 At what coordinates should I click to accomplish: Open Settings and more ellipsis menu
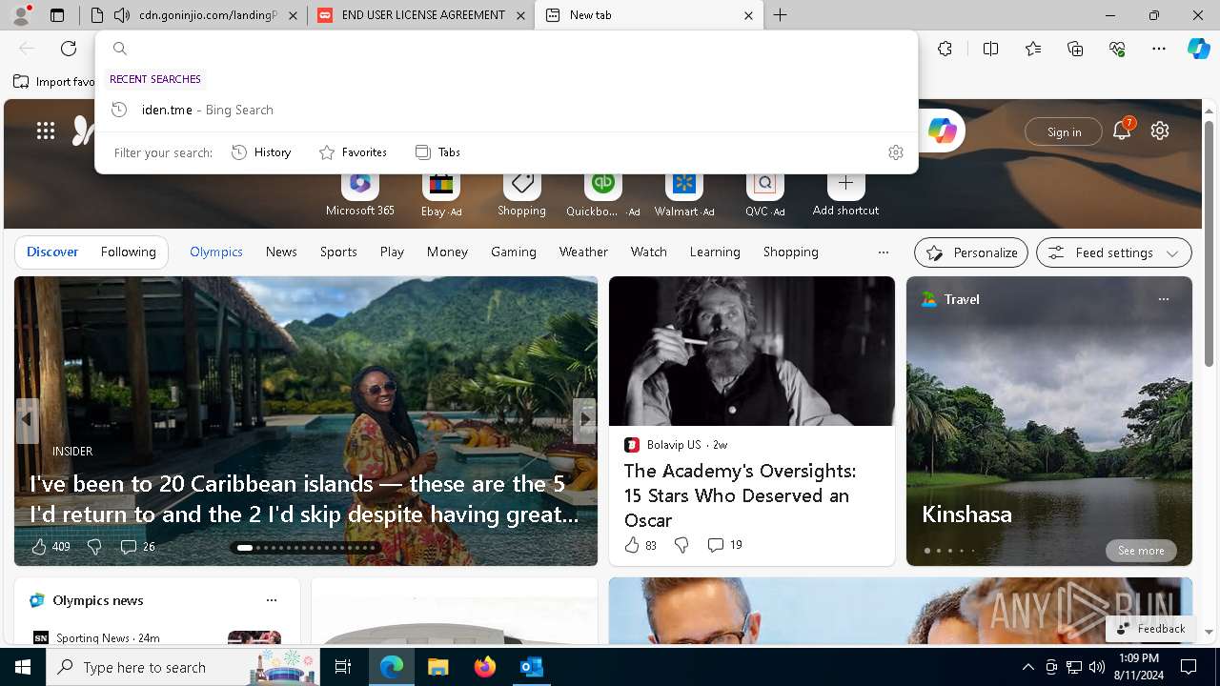(1159, 49)
